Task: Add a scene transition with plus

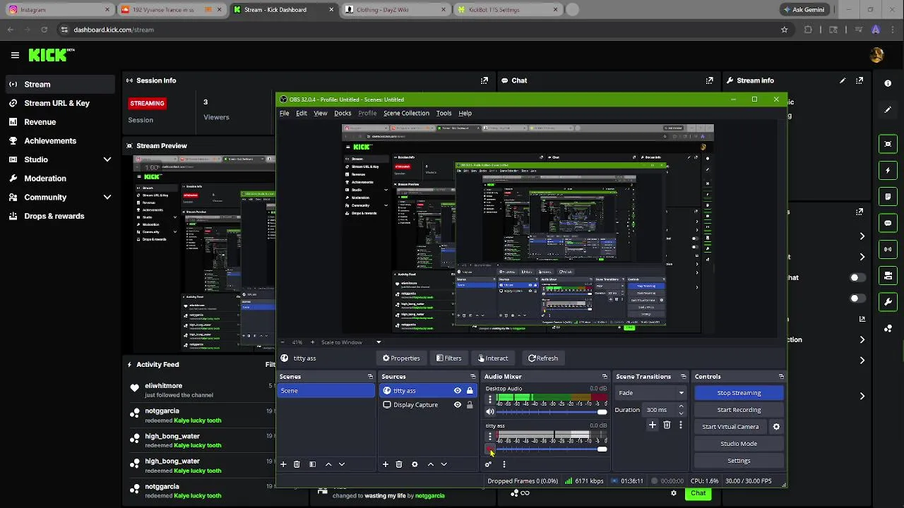Action: (653, 425)
